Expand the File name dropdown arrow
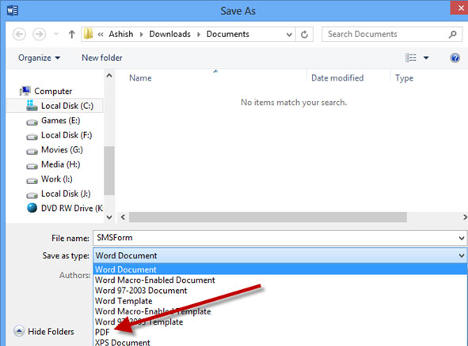468x346 pixels. coord(462,239)
